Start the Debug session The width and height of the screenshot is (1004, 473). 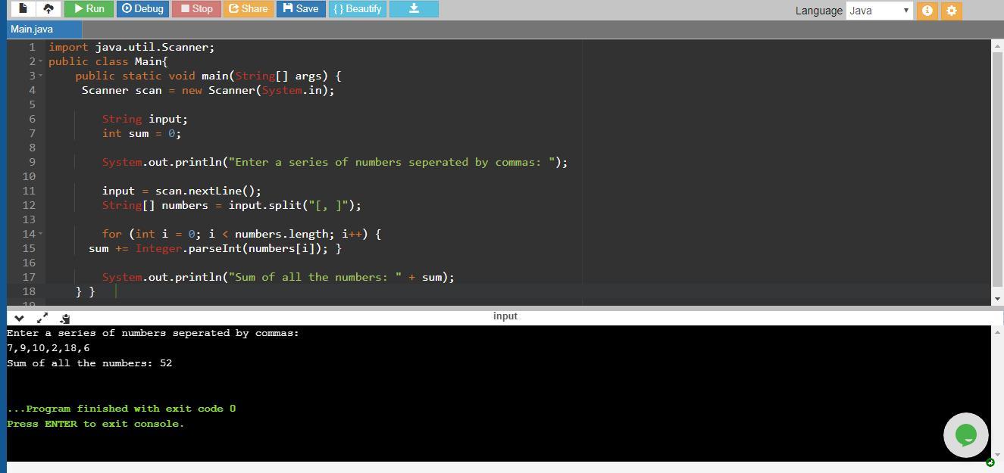point(142,8)
